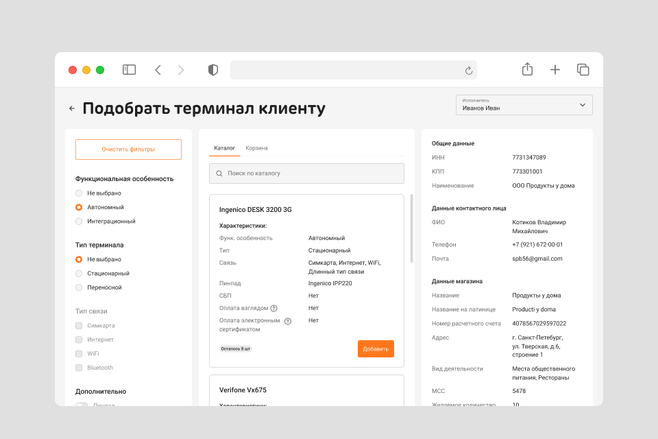The height and width of the screenshot is (439, 658).
Task: Click КПП value 773301001
Action: click(x=527, y=171)
